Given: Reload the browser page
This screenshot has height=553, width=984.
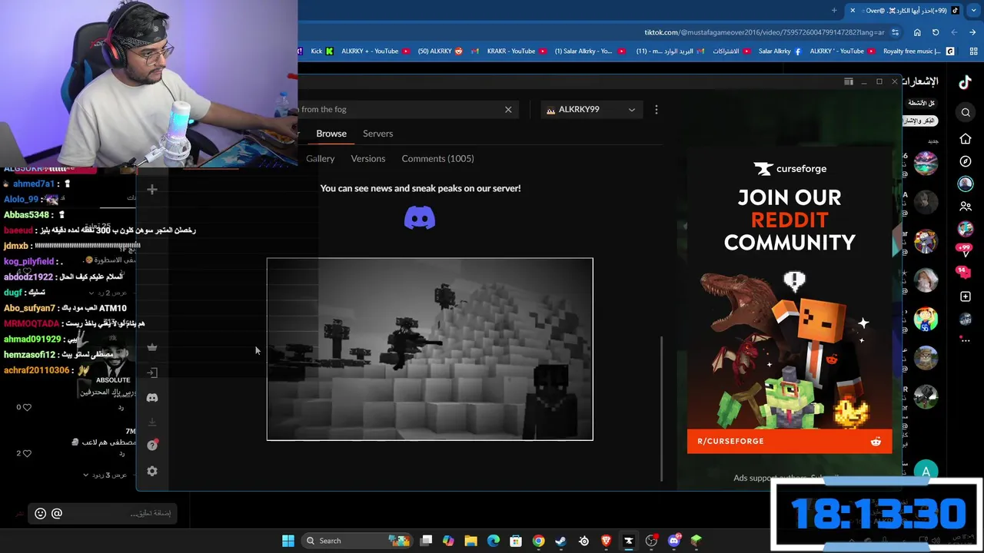Looking at the screenshot, I should point(936,32).
